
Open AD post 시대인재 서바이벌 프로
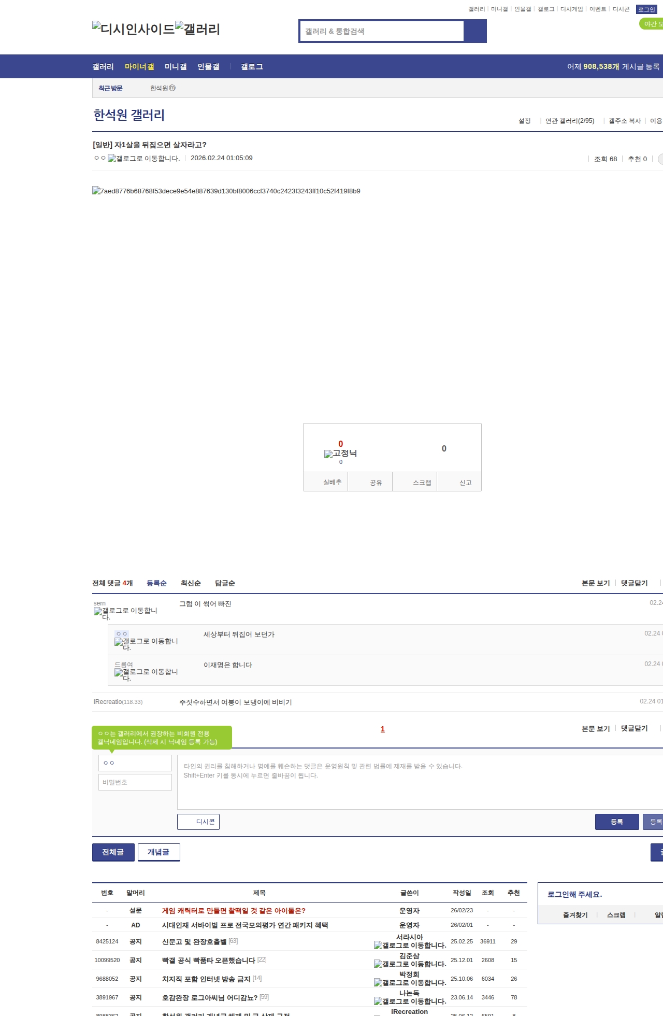click(245, 925)
